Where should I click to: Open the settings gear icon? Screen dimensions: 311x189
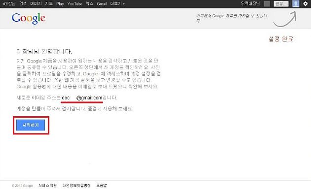(x=306, y=4)
